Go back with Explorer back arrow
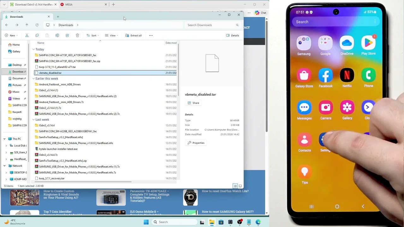404x227 pixels. 7,25
